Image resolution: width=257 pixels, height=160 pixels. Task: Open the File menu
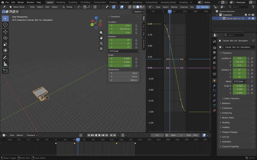click(7, 2)
